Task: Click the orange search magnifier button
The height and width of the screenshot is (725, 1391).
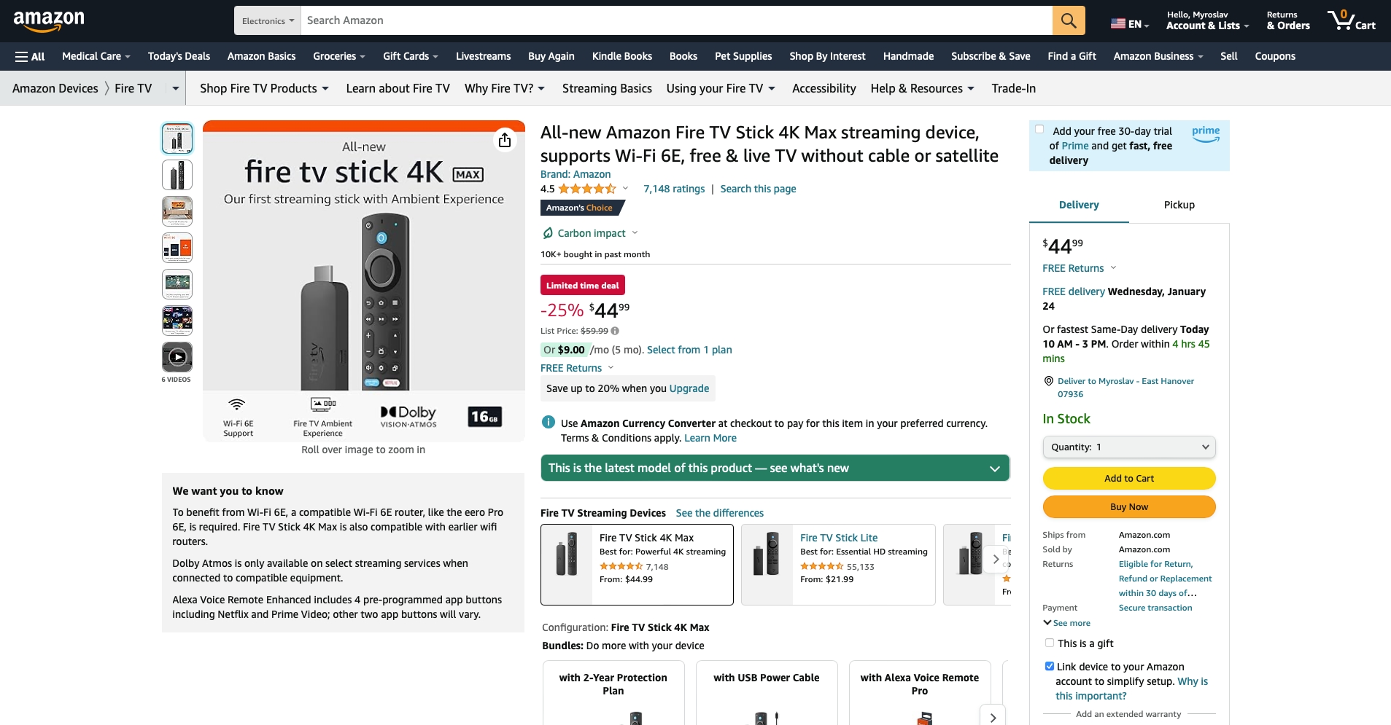Action: tap(1068, 20)
